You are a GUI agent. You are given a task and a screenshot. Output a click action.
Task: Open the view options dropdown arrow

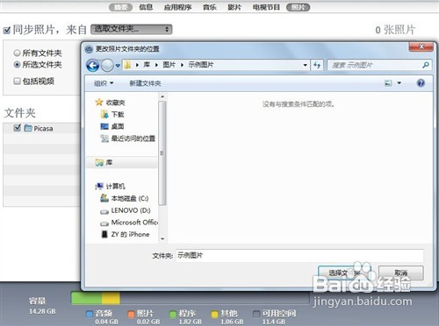(x=399, y=83)
